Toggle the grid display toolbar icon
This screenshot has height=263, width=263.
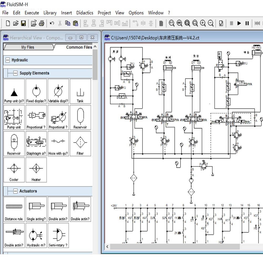pos(161,23)
